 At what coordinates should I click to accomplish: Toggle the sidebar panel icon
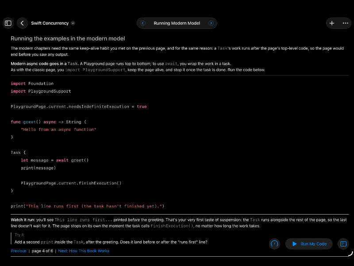(x=8, y=23)
